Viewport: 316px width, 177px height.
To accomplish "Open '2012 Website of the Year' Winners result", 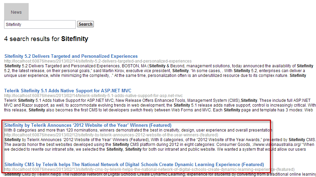I will coord(88,125).
